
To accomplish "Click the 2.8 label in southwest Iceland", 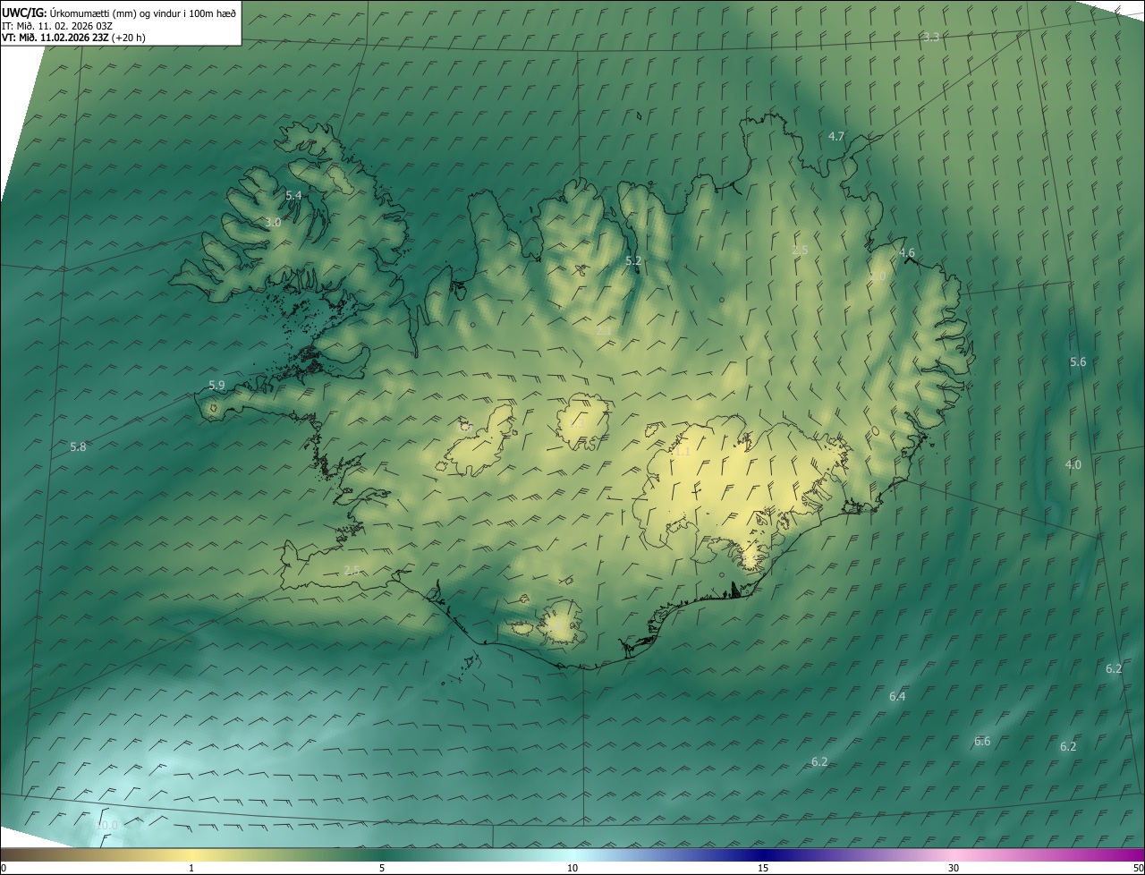I will 352,571.
